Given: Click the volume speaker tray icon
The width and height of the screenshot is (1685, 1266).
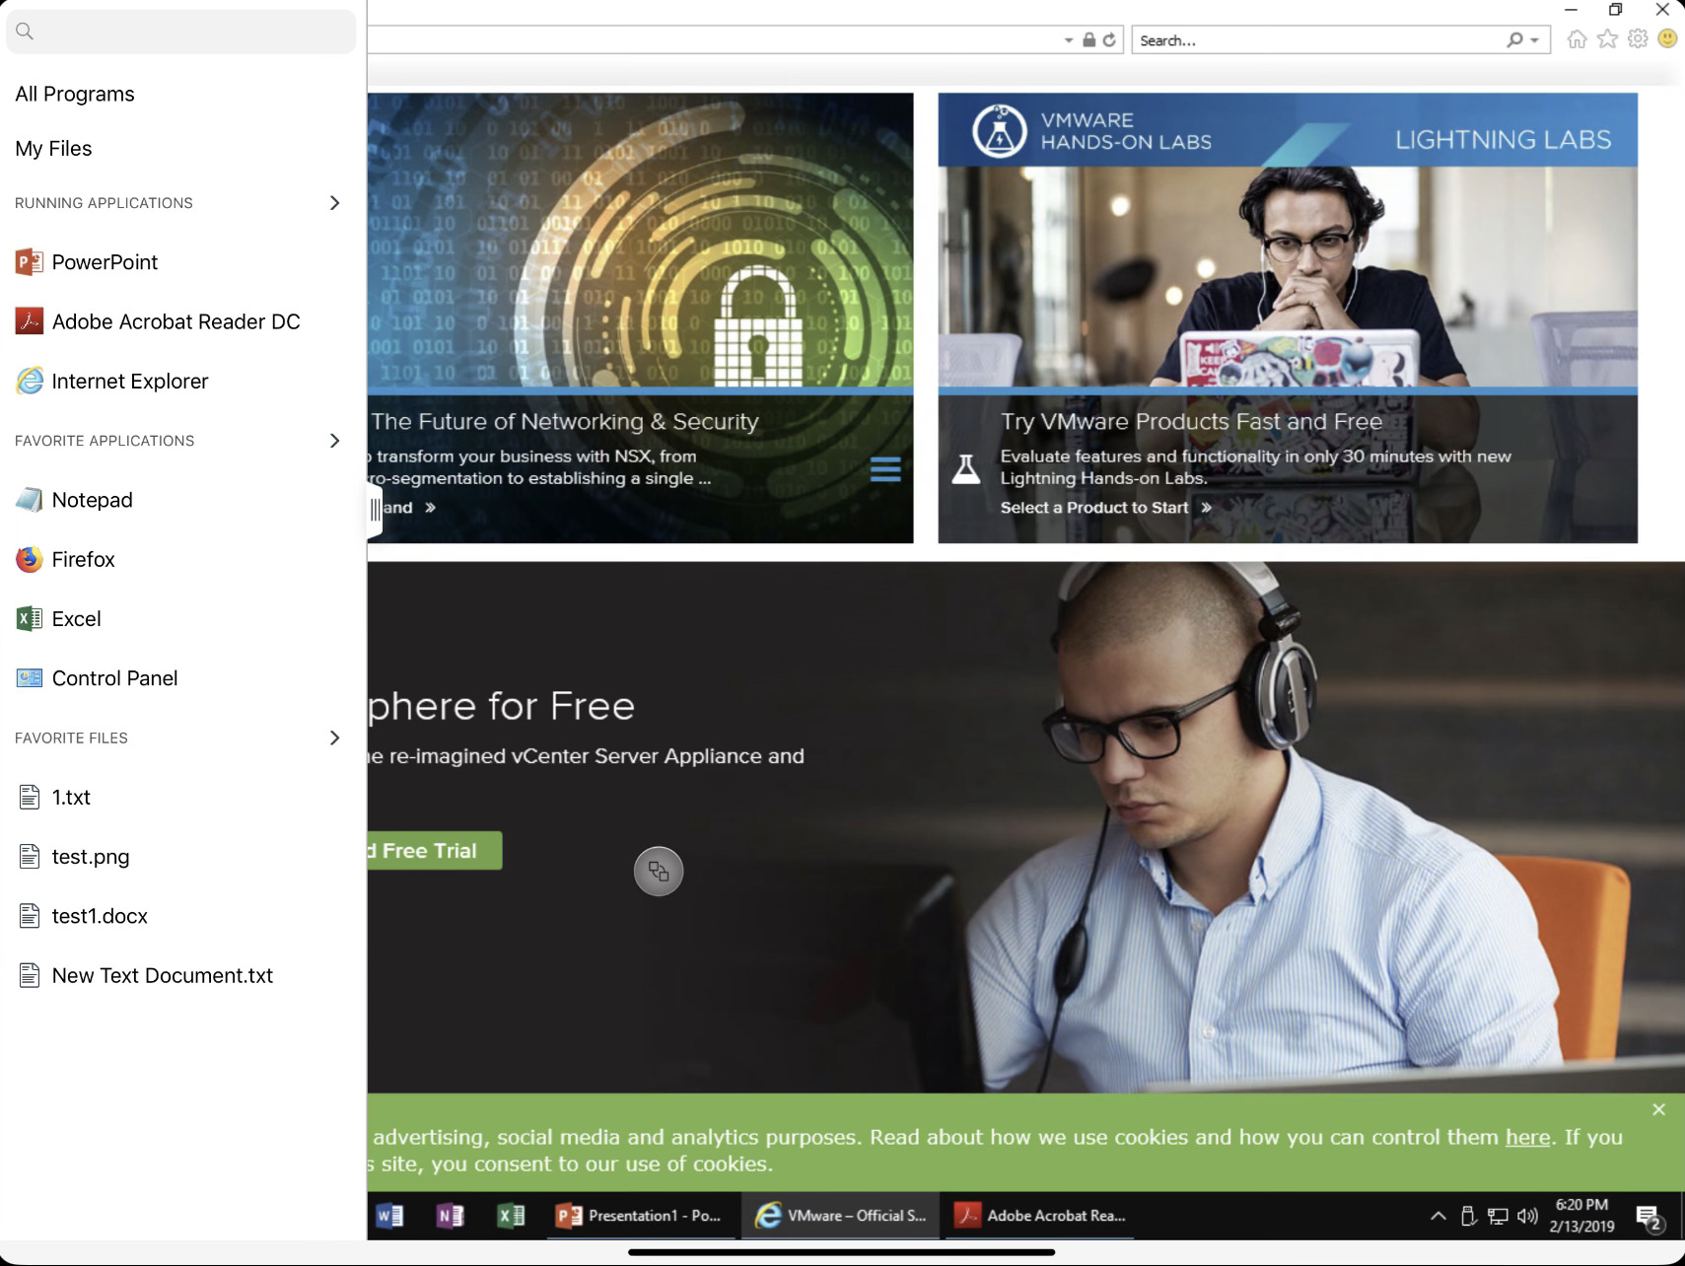Looking at the screenshot, I should (x=1527, y=1216).
